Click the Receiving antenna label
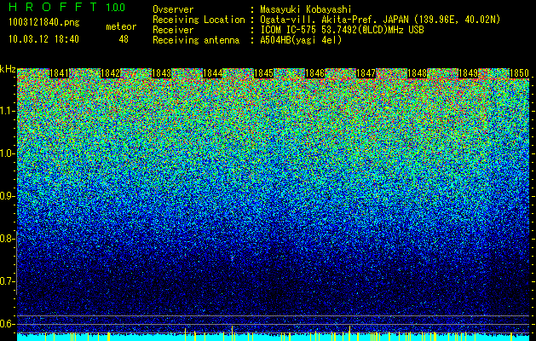 (196, 40)
